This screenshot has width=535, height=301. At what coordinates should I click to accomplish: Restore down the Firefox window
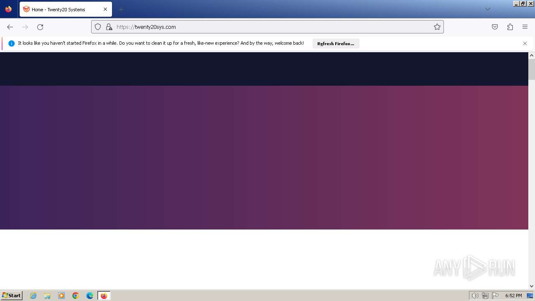(x=523, y=3)
